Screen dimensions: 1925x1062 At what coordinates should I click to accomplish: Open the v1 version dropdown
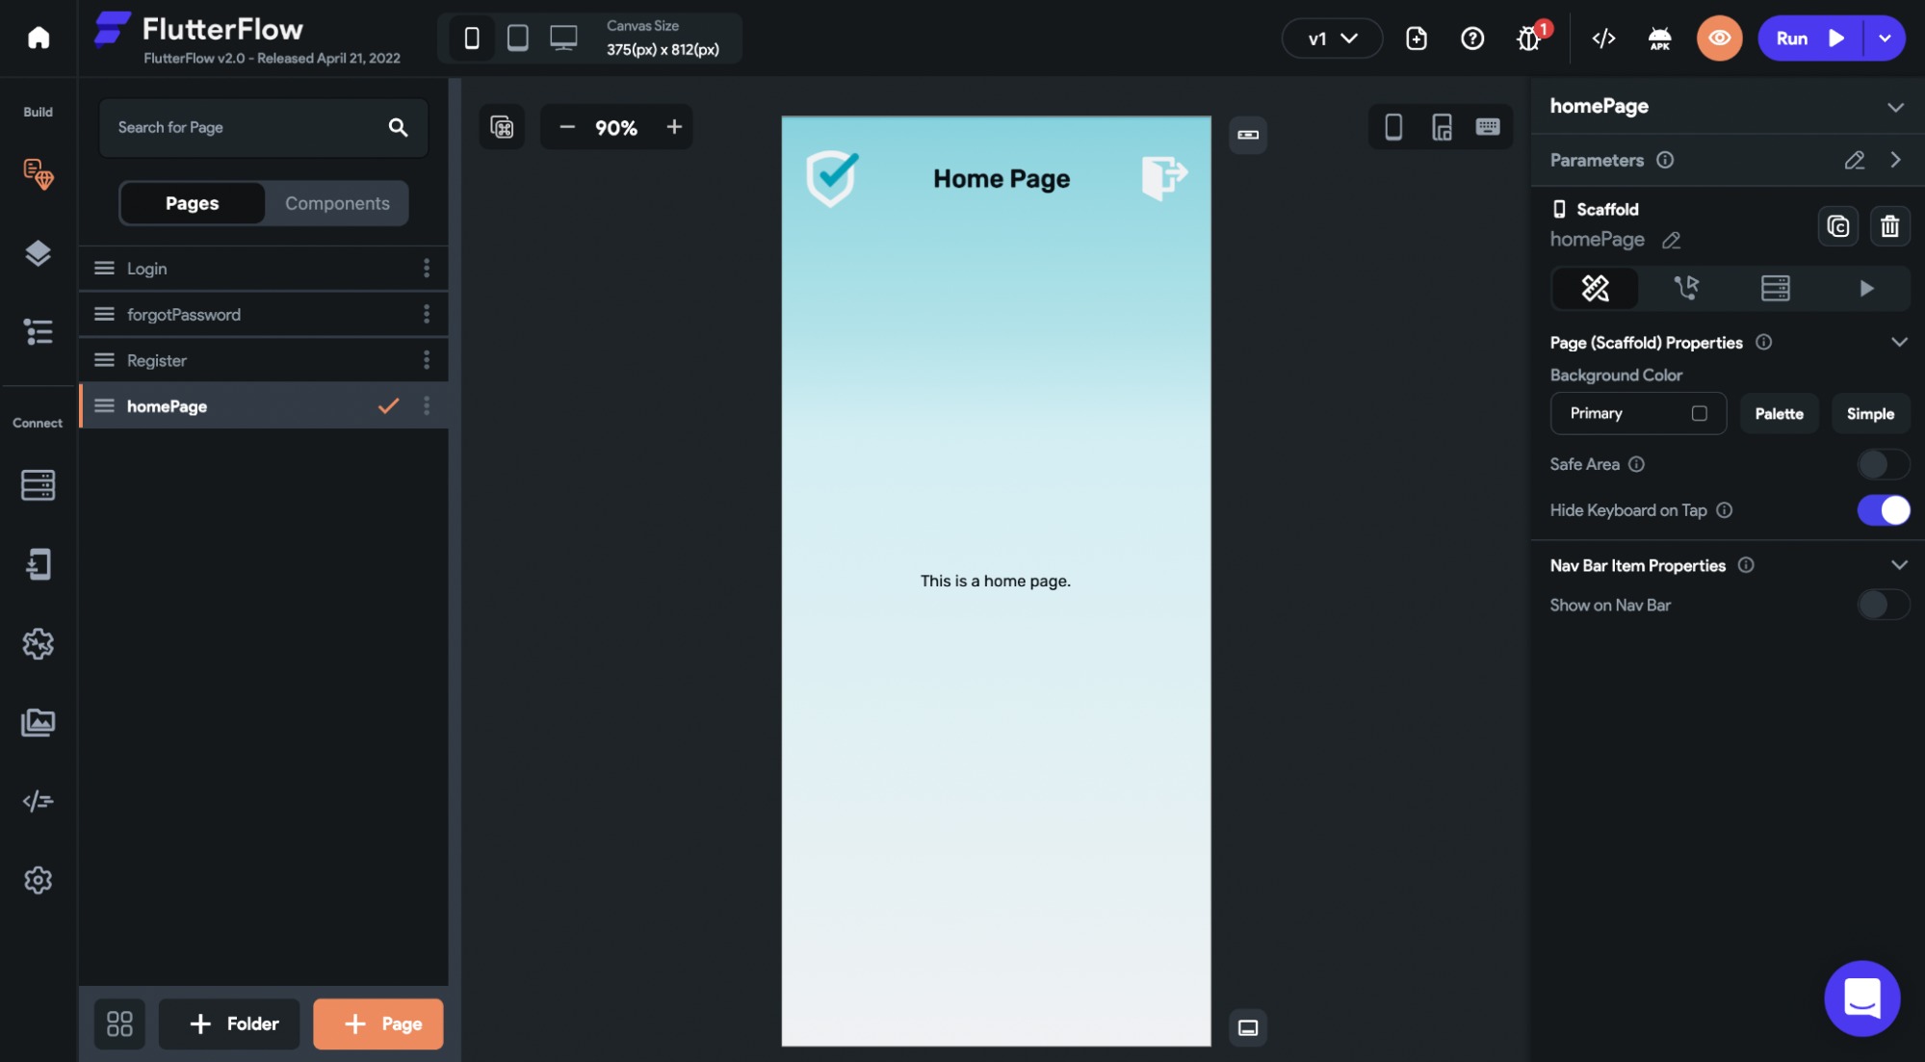[1332, 39]
